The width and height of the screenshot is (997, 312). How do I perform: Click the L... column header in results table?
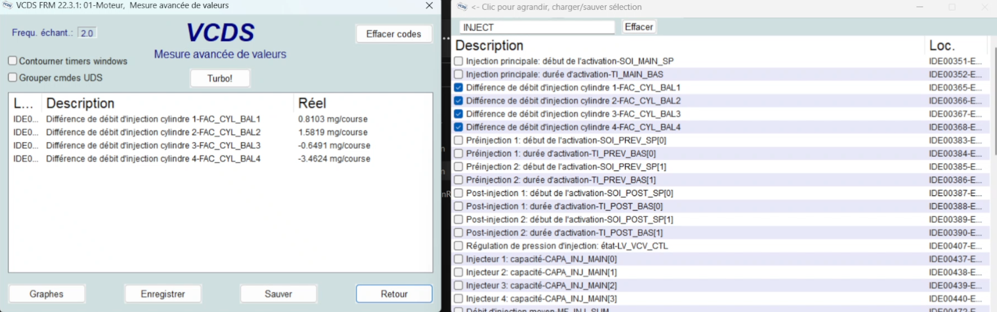pyautogui.click(x=25, y=103)
